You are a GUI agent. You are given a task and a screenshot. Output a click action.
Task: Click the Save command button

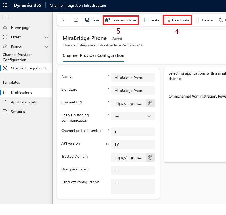tap(92, 20)
